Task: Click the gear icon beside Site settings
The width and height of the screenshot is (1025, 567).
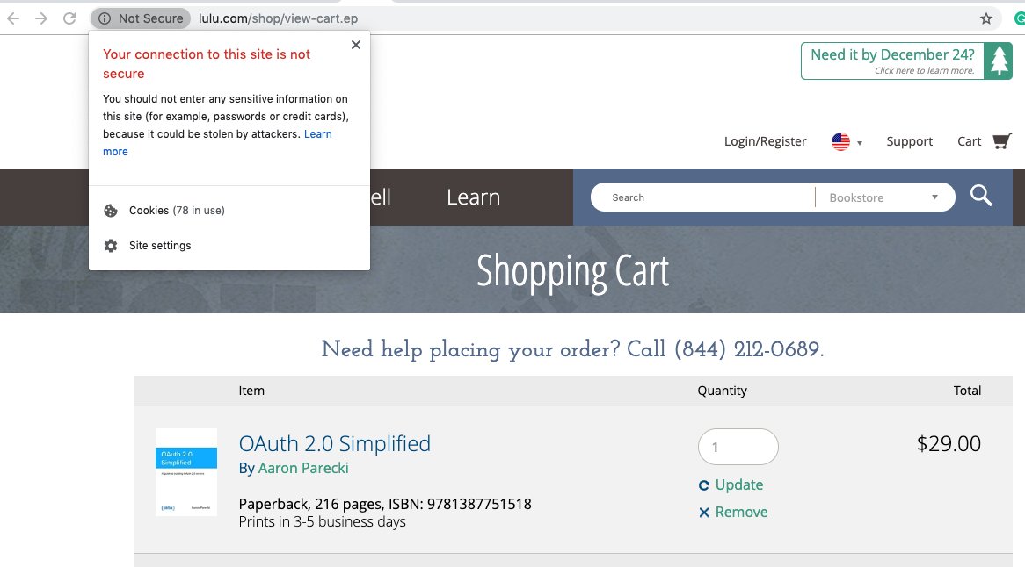Action: (111, 246)
